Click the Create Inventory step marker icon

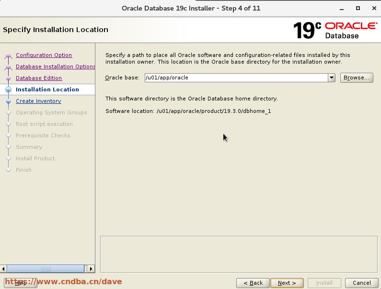[9, 101]
